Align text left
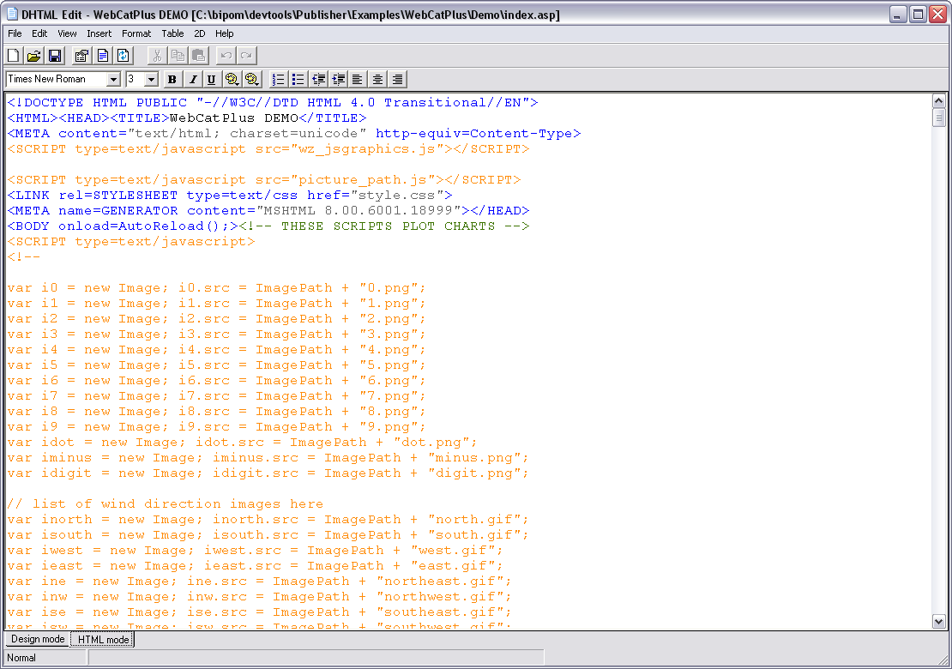Image resolution: width=952 pixels, height=669 pixels. point(358,79)
